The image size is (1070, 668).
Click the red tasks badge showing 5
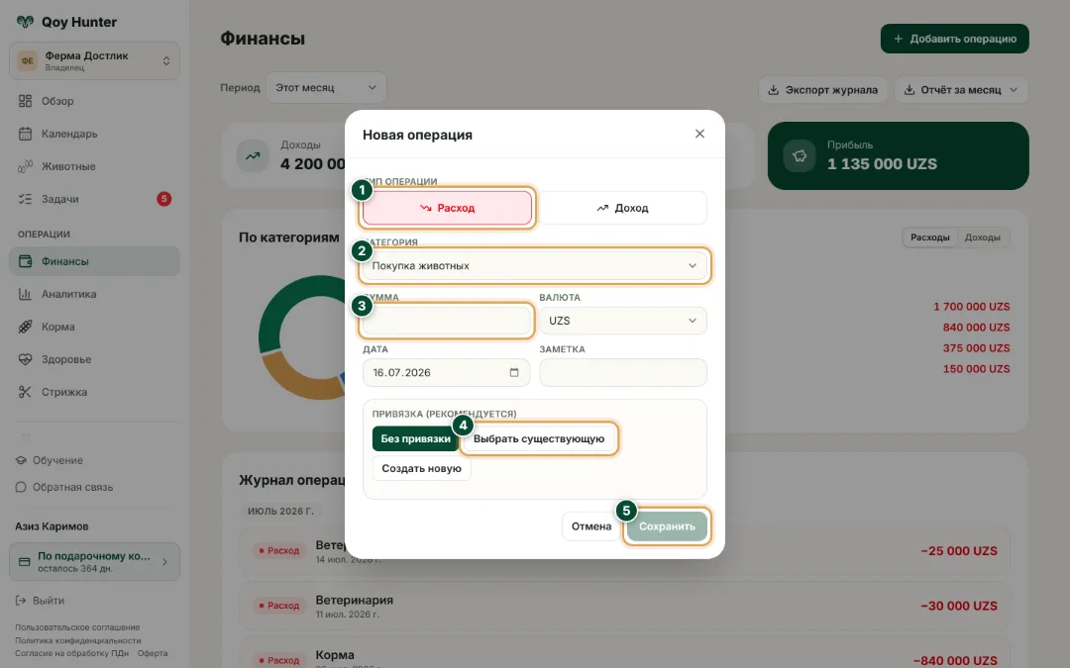click(163, 199)
